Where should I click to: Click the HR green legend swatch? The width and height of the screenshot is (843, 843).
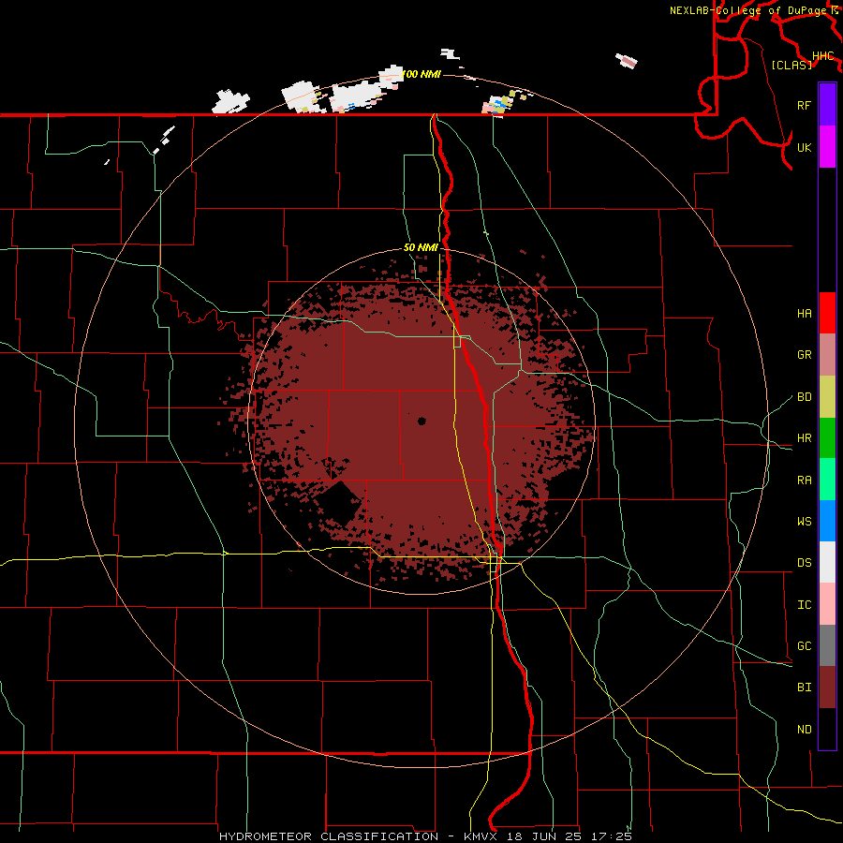coord(827,438)
